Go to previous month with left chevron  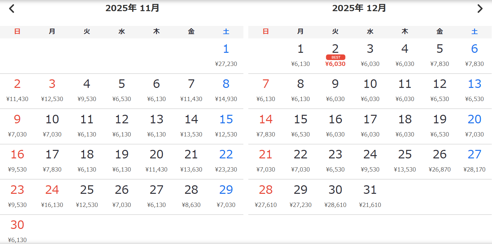pyautogui.click(x=12, y=9)
